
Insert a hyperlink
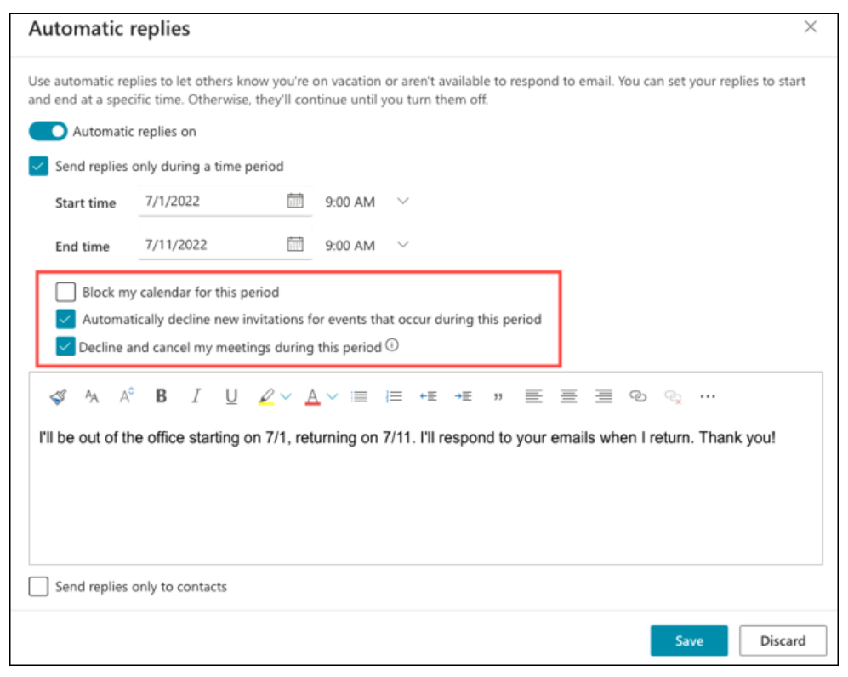click(638, 396)
